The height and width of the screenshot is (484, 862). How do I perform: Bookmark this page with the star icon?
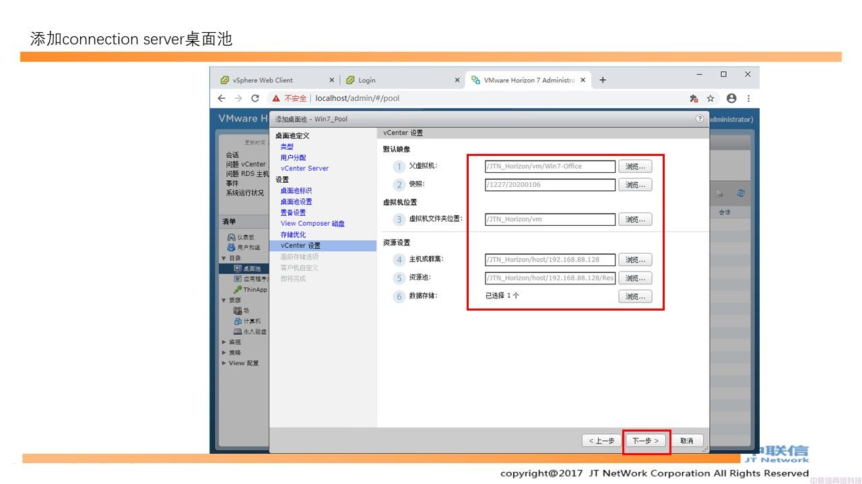[710, 98]
